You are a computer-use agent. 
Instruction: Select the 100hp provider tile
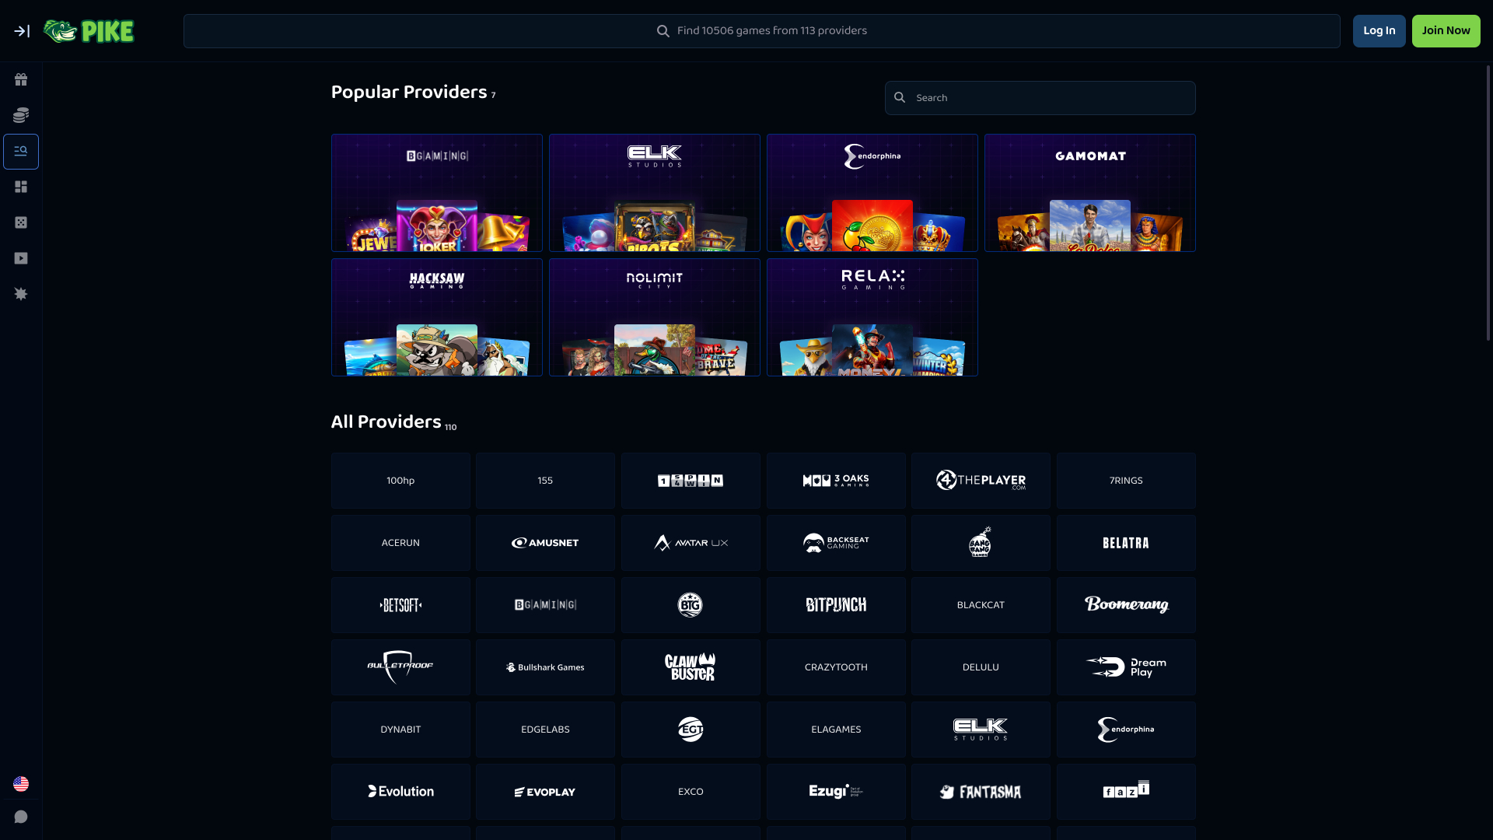pos(400,481)
